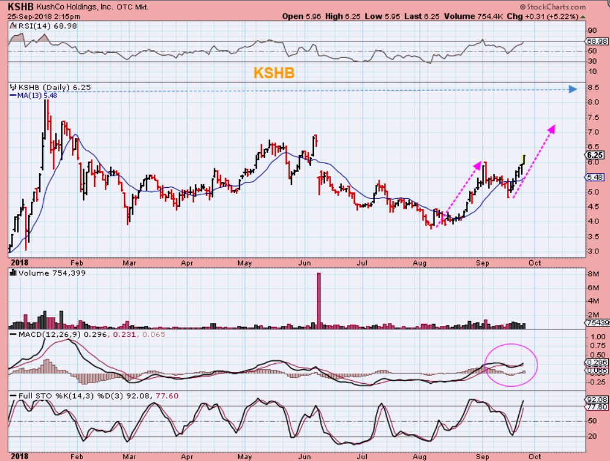Click the 2018 label under the stochastic panel

tap(19, 456)
